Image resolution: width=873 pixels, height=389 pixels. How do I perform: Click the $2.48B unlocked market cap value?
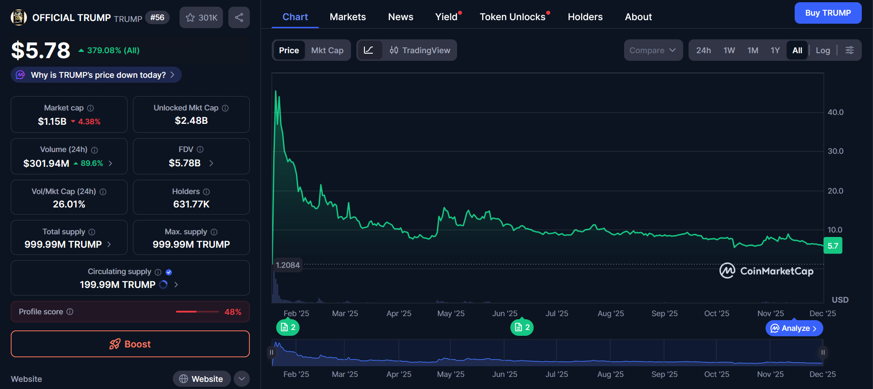[191, 120]
